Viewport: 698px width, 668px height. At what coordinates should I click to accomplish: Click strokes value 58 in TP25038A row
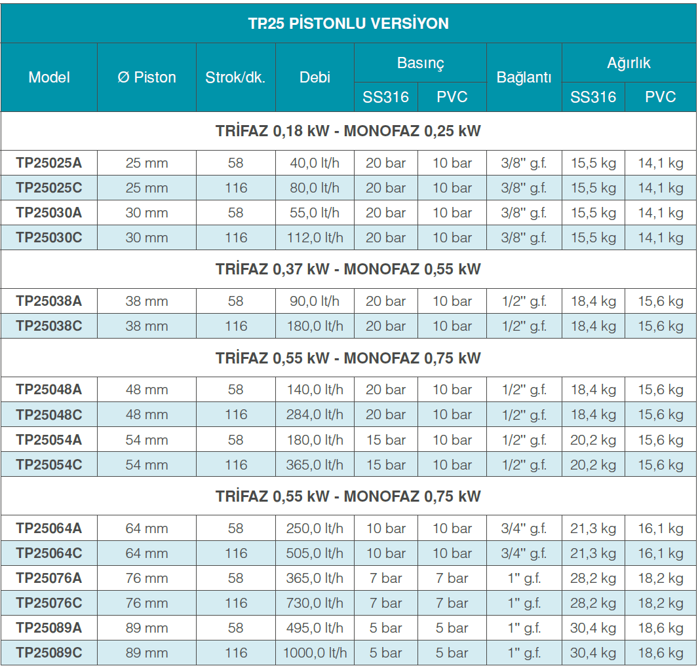click(235, 301)
